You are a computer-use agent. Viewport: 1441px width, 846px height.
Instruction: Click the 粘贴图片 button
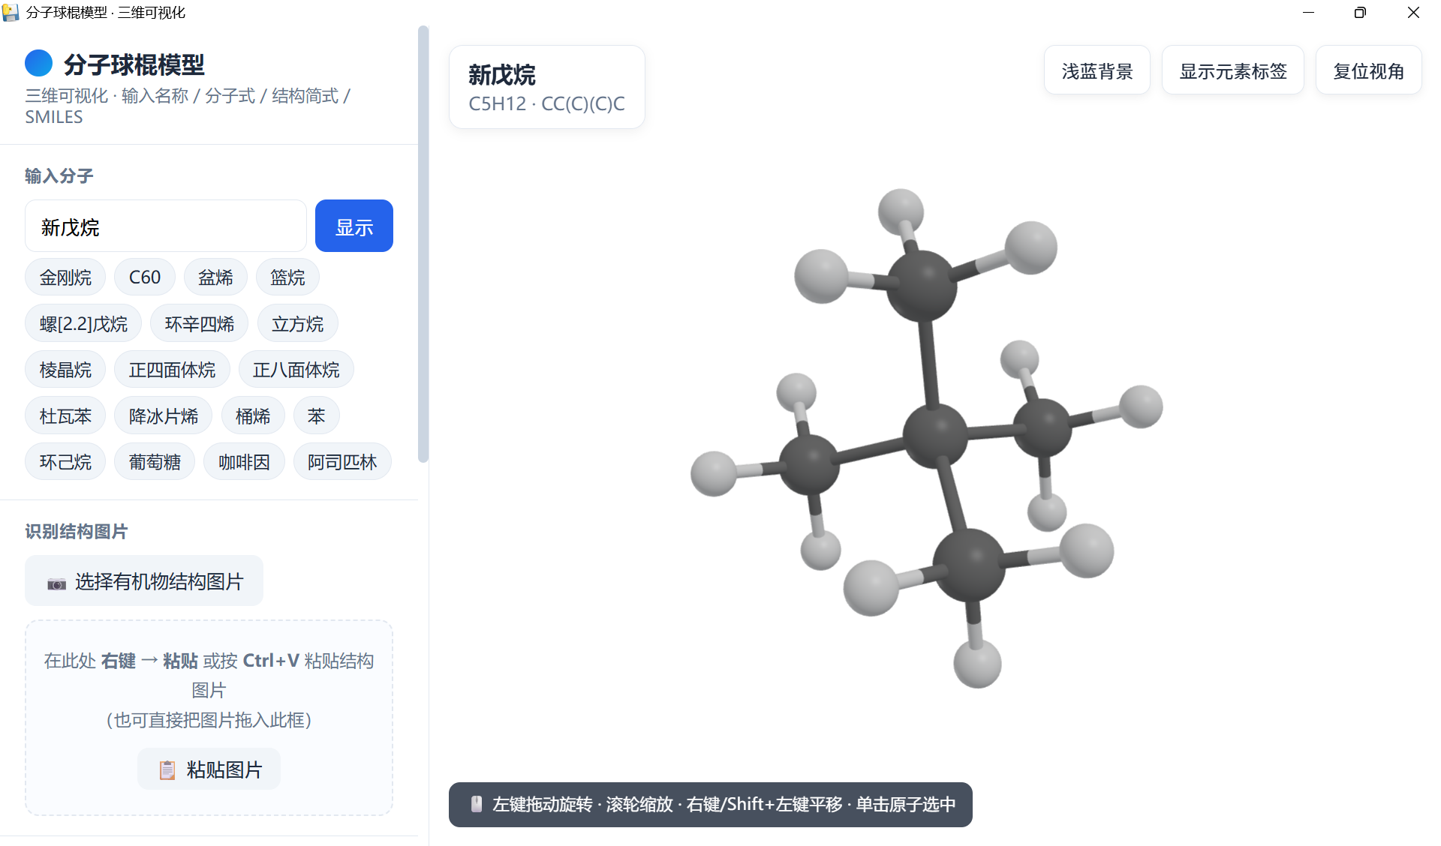pyautogui.click(x=209, y=769)
